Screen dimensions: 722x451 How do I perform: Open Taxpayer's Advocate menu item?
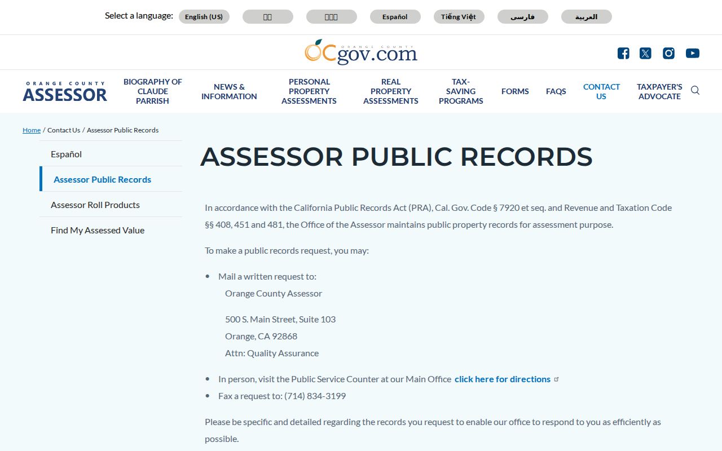[x=659, y=91]
